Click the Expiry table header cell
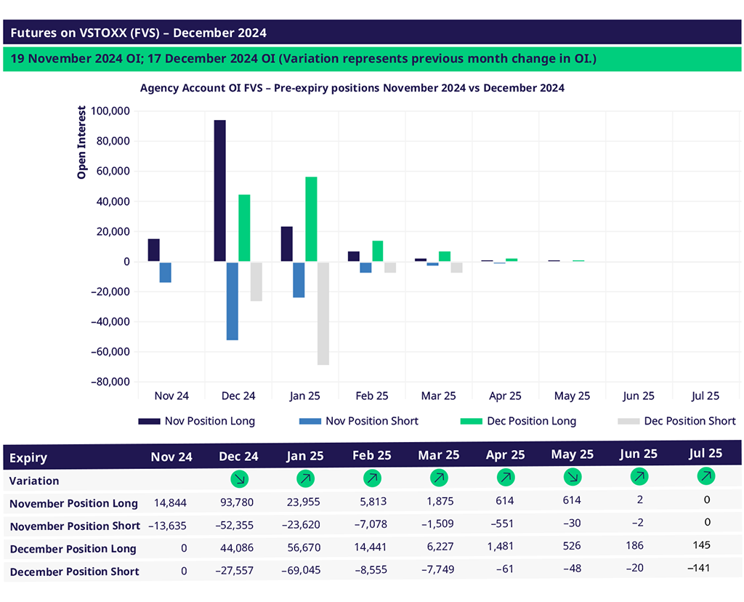The height and width of the screenshot is (602, 744). click(28, 457)
